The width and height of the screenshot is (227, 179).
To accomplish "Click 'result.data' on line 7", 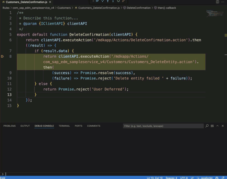I will 55,51.
